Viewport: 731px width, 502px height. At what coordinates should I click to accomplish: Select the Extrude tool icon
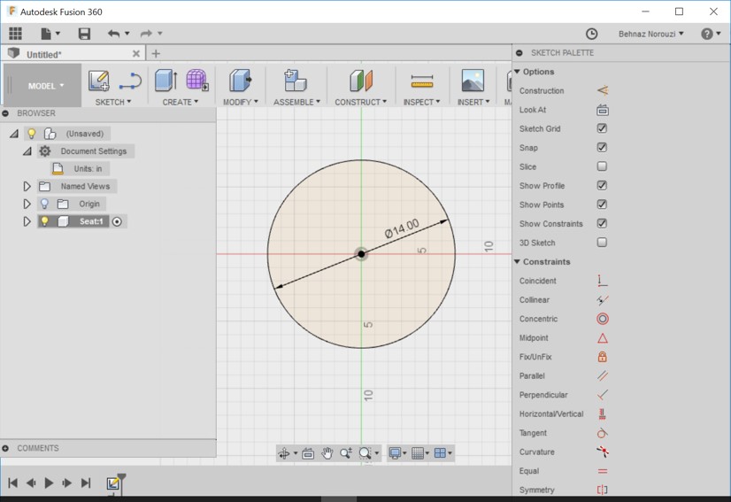click(166, 81)
